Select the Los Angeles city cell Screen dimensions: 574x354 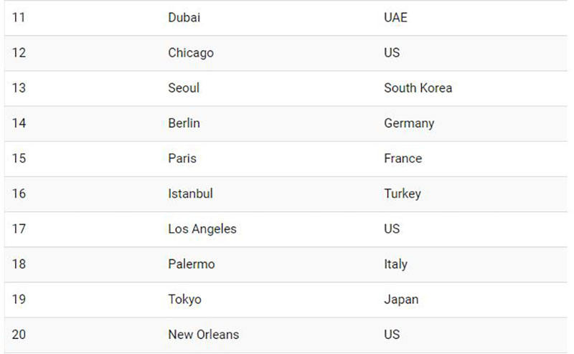click(x=202, y=229)
